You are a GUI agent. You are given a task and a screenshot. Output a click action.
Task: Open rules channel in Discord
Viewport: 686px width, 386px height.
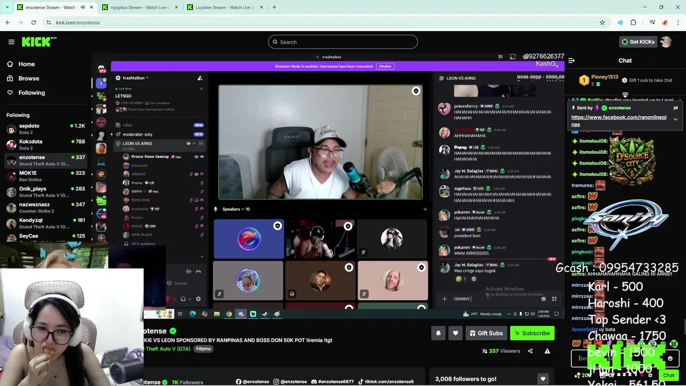click(160, 125)
